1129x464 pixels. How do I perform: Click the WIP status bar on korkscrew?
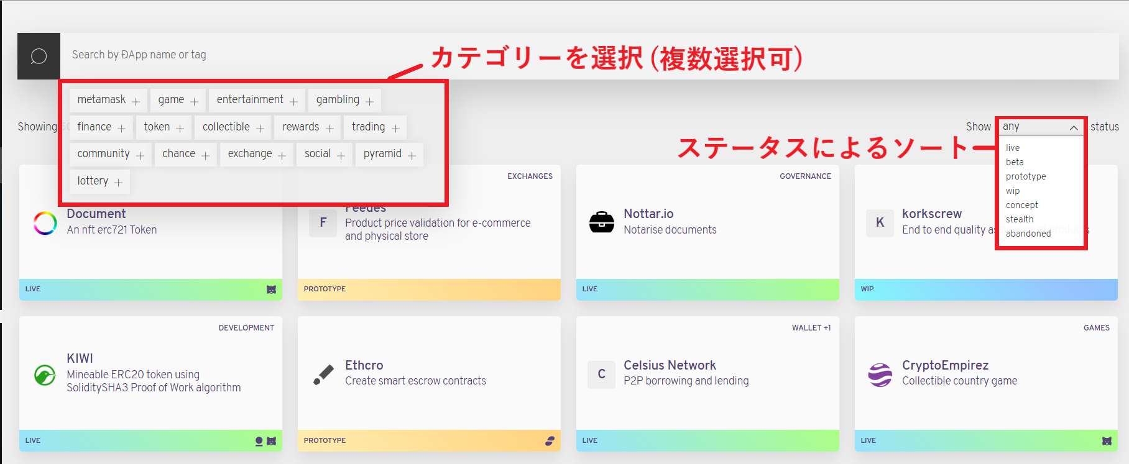(x=986, y=289)
